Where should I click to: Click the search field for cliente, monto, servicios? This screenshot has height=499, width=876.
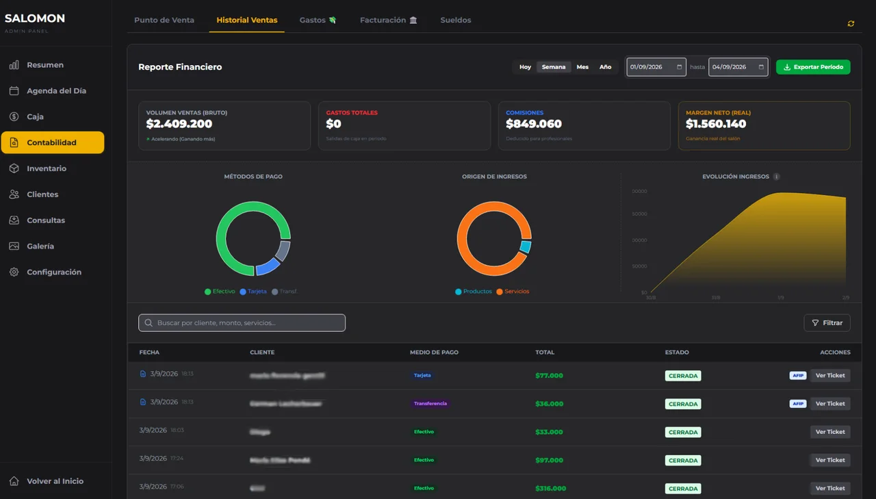tap(242, 323)
